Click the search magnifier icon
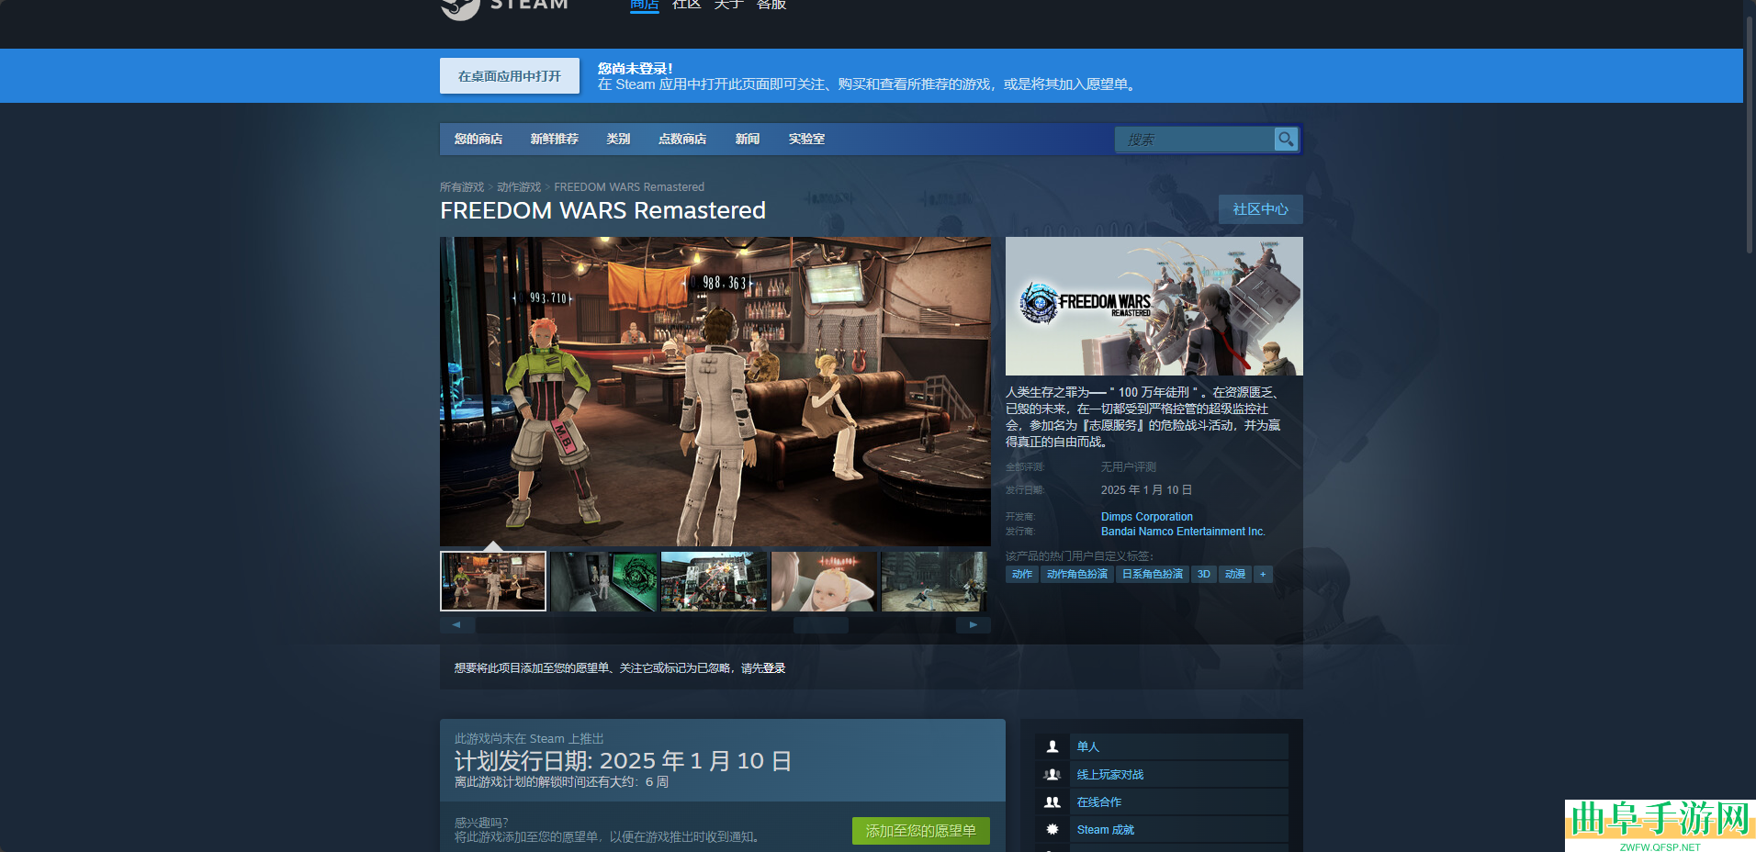1756x852 pixels. click(x=1286, y=139)
